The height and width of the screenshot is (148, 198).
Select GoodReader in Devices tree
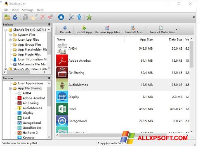(32, 128)
